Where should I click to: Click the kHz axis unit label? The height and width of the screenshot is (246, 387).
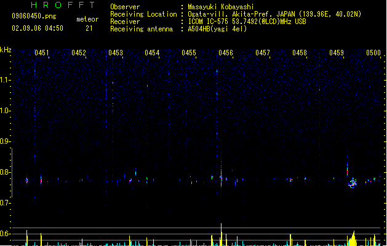[x=6, y=50]
